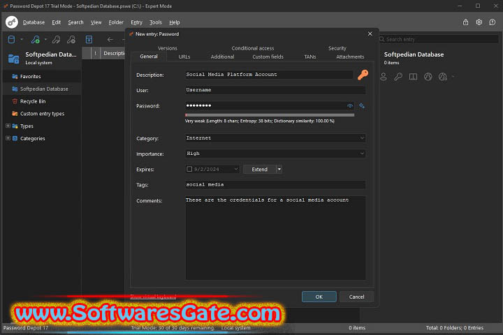Open the password generator icon
Image resolution: width=503 pixels, height=335 pixels.
point(362,106)
